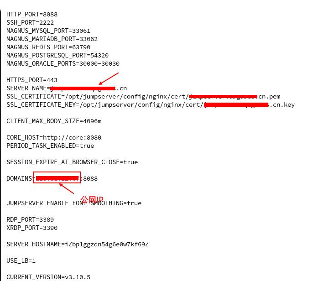318x281 pixels.
Task: Click the SESSION_EXPIRE_AT_BROWSER_CLOSE=true line
Action: point(72,162)
